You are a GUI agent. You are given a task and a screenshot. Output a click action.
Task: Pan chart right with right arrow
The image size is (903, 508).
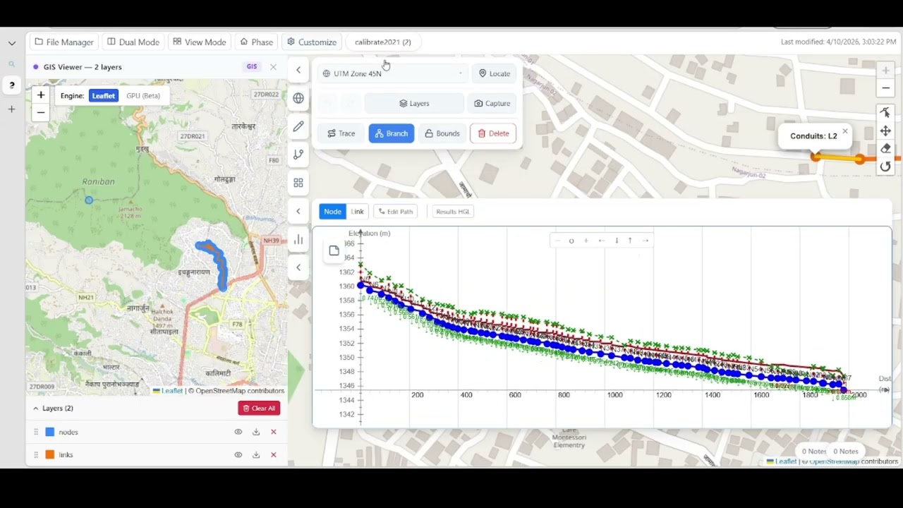tap(645, 241)
